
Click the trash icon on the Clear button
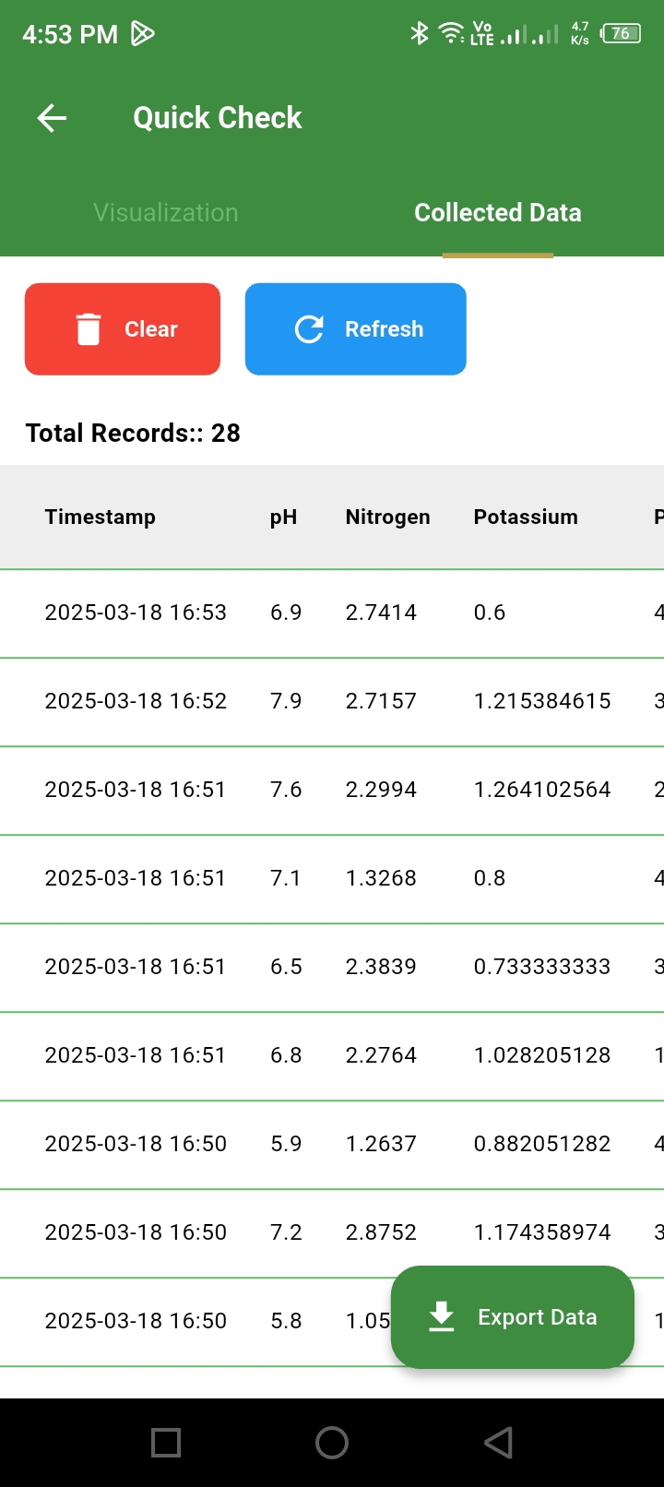(x=89, y=329)
